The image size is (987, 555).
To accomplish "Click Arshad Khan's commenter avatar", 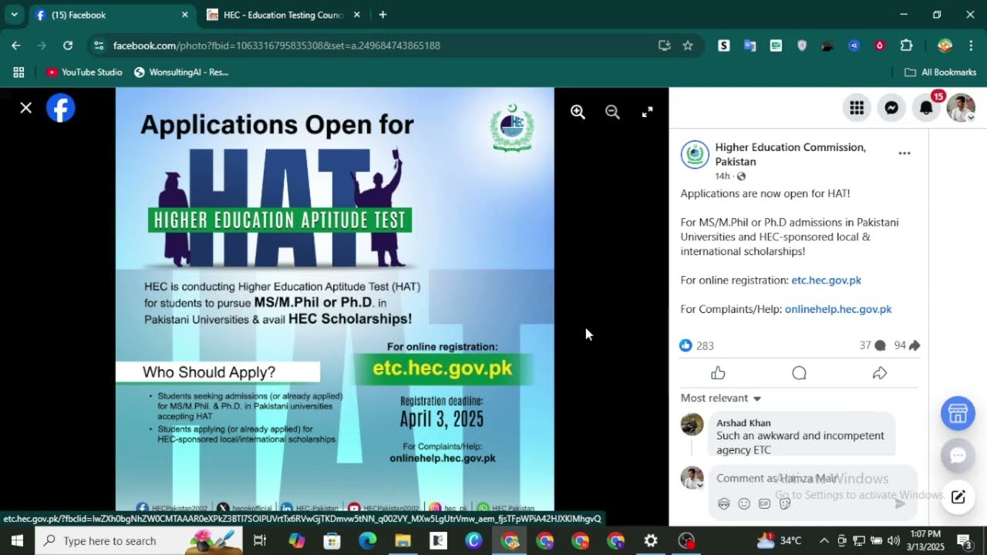I will pos(692,425).
